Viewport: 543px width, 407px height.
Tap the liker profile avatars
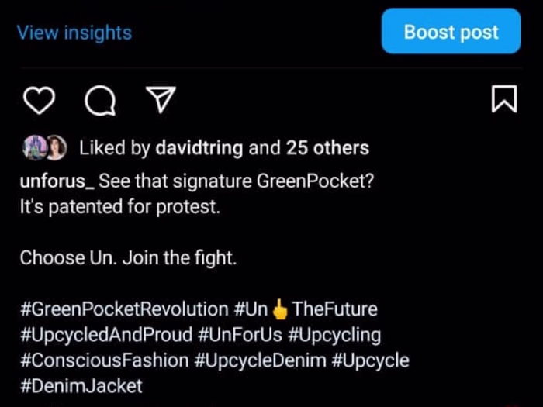(x=44, y=147)
